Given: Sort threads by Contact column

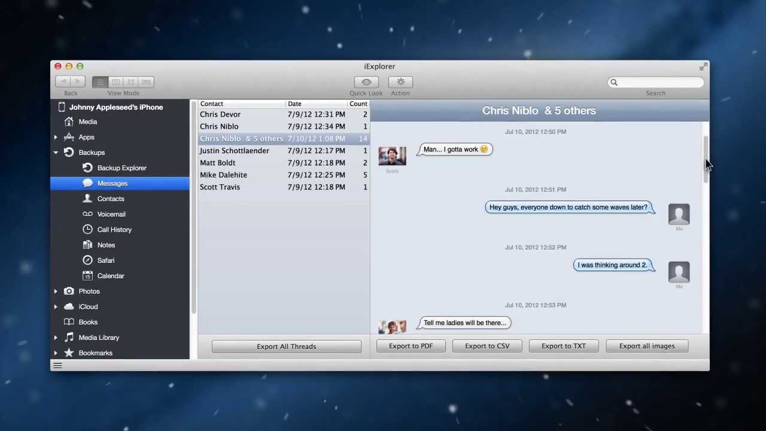Looking at the screenshot, I should point(242,104).
